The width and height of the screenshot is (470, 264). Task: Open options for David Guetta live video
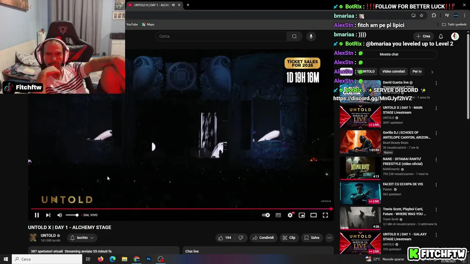click(x=436, y=83)
